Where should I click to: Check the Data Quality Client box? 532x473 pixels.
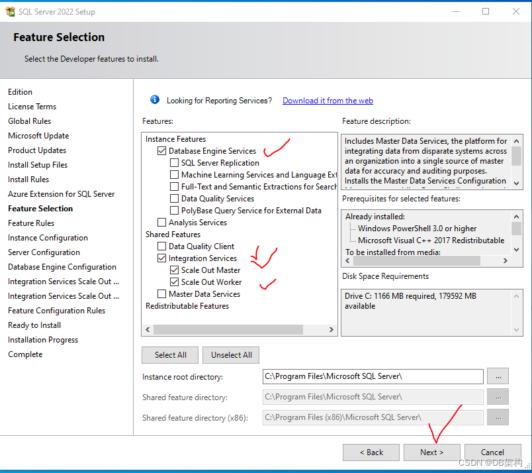click(162, 246)
